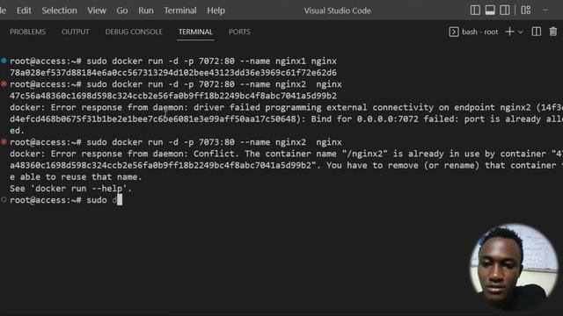Viewport: 563px width, 316px height.
Task: Click the 'Bind for 0.0.0.0:7072 failed' text
Action: click(x=384, y=119)
